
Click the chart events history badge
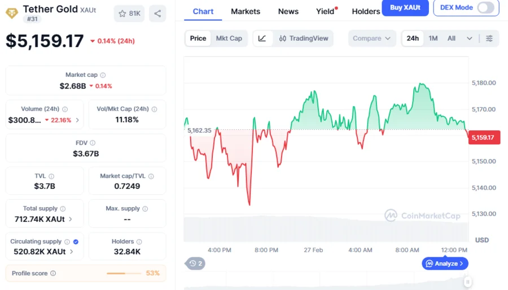coord(196,263)
